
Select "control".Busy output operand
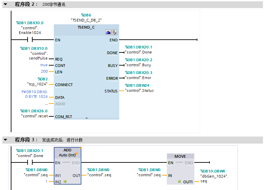tap(138, 65)
